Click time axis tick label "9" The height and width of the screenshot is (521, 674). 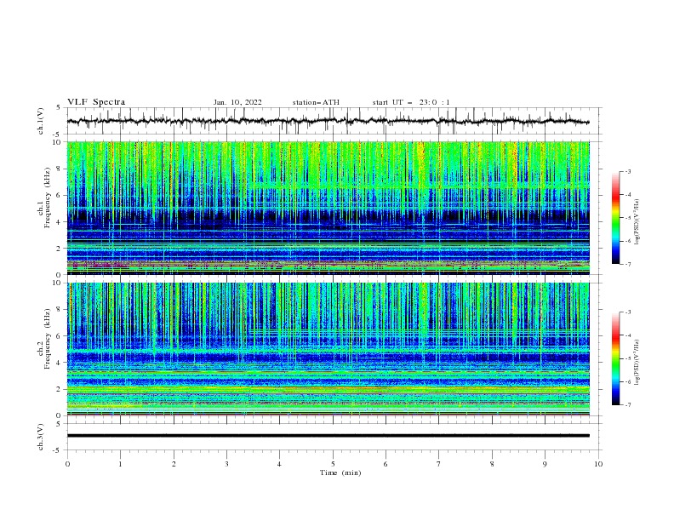tap(545, 464)
